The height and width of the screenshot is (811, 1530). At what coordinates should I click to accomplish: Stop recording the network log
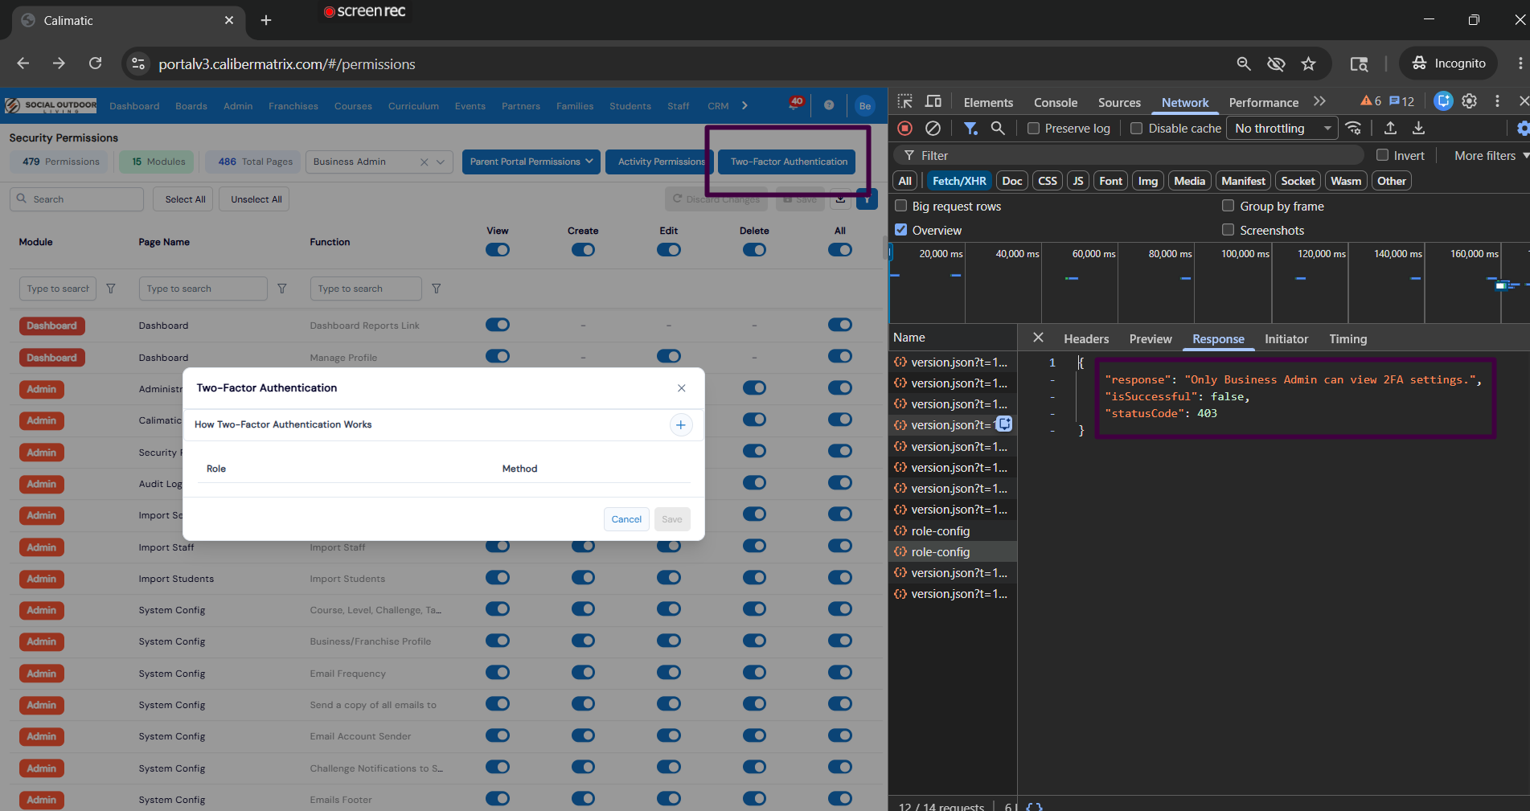[905, 128]
